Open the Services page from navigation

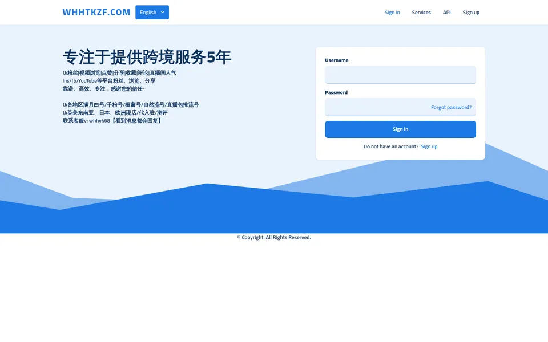pyautogui.click(x=421, y=12)
